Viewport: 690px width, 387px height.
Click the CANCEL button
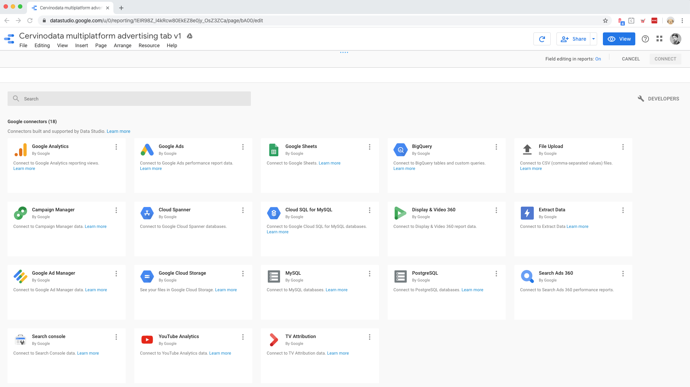click(631, 59)
